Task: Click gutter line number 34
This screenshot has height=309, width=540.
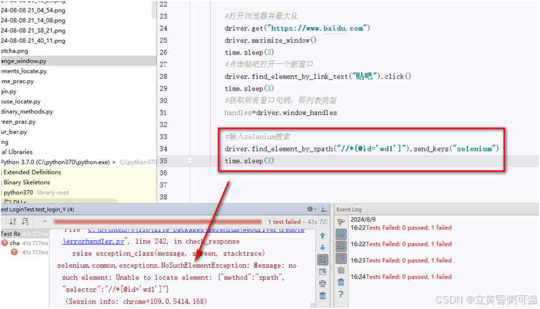Action: coord(163,149)
